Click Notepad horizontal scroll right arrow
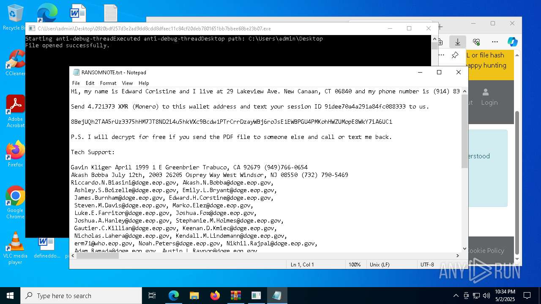Image resolution: width=541 pixels, height=304 pixels. [x=457, y=255]
